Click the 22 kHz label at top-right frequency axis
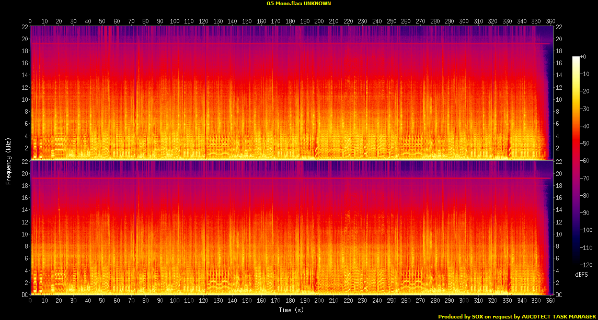This screenshot has height=320, width=598. (x=558, y=27)
